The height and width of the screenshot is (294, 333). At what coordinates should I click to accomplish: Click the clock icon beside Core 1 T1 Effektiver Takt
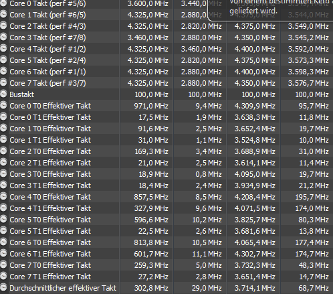[x=3, y=140]
